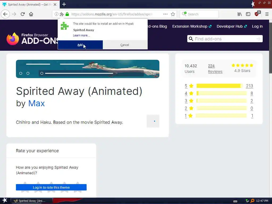
Task: Open the uBlock Origin extension icon
Action: [257, 14]
